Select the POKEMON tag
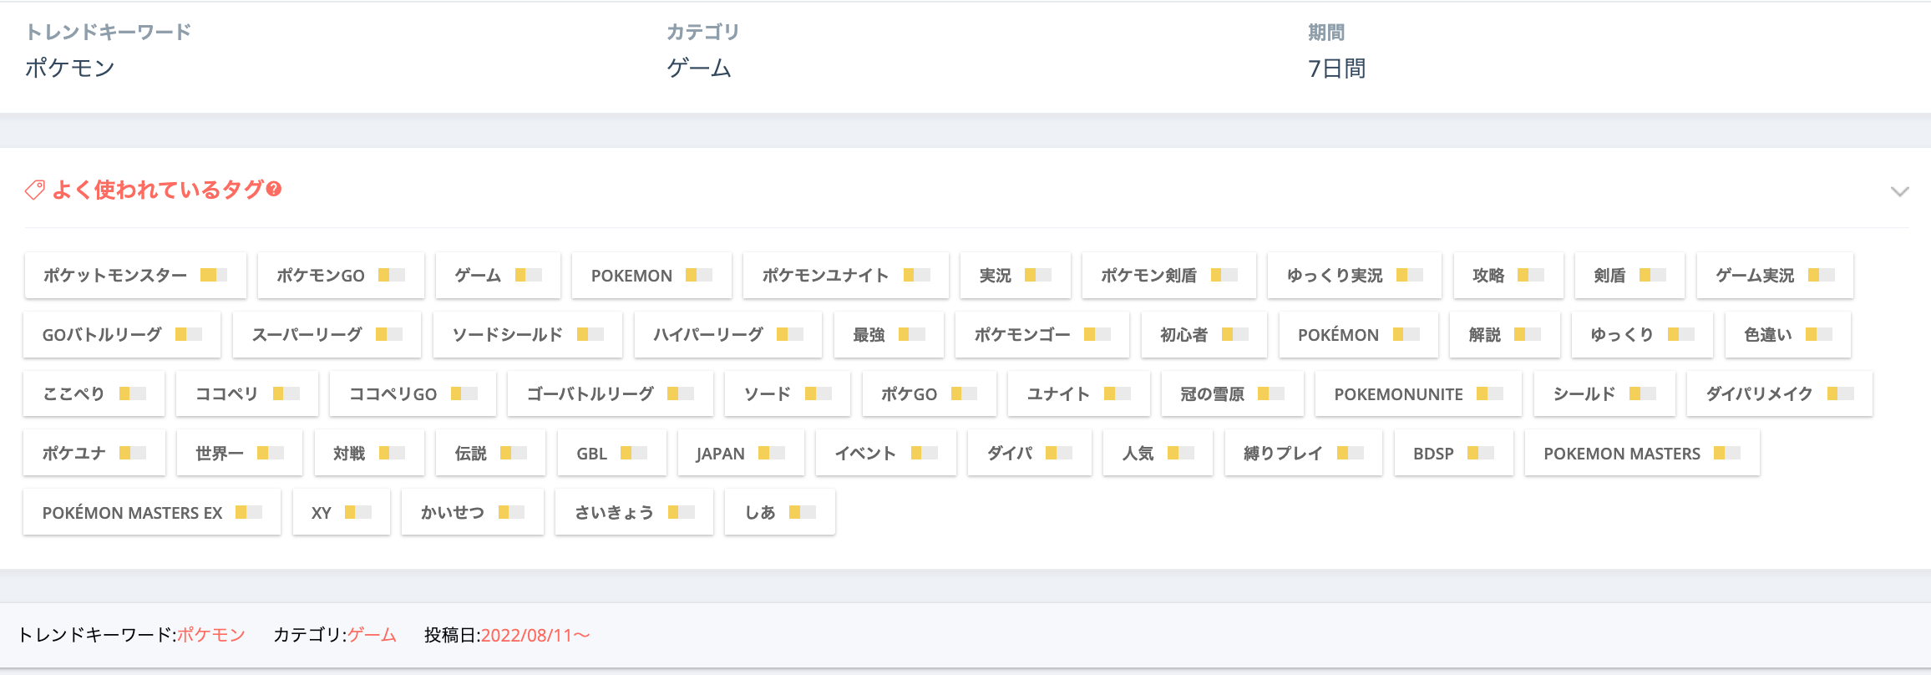This screenshot has height=675, width=1931. click(x=651, y=276)
